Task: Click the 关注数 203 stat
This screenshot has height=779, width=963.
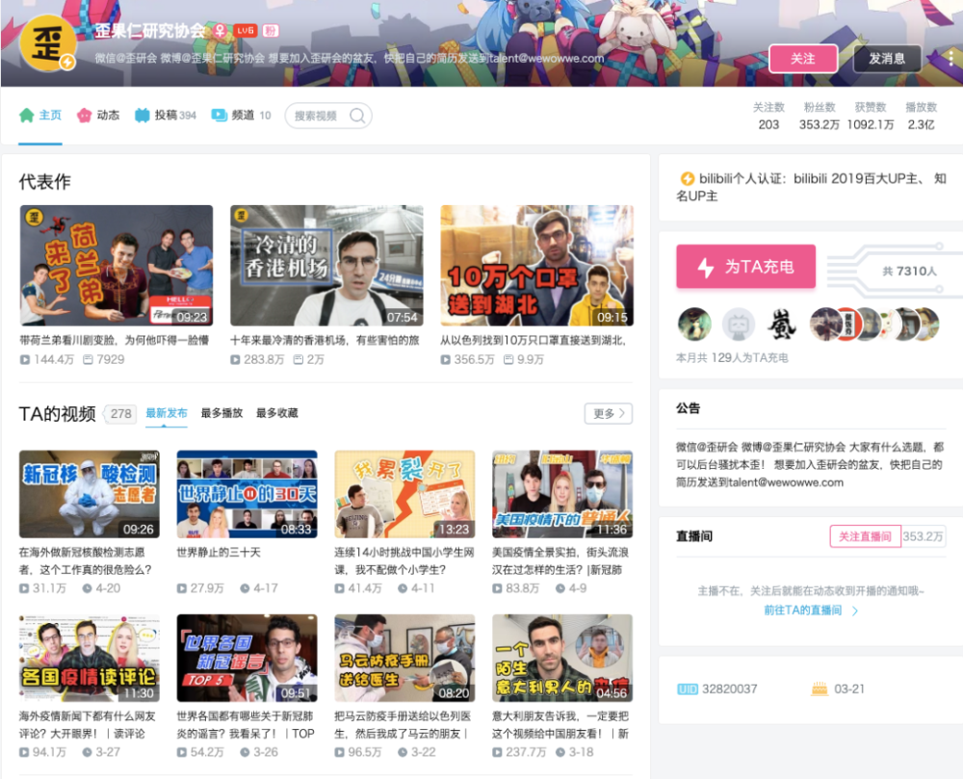Action: point(768,116)
